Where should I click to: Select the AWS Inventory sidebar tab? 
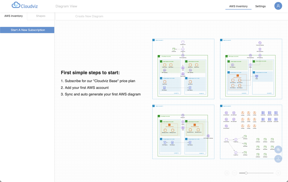(x=14, y=16)
